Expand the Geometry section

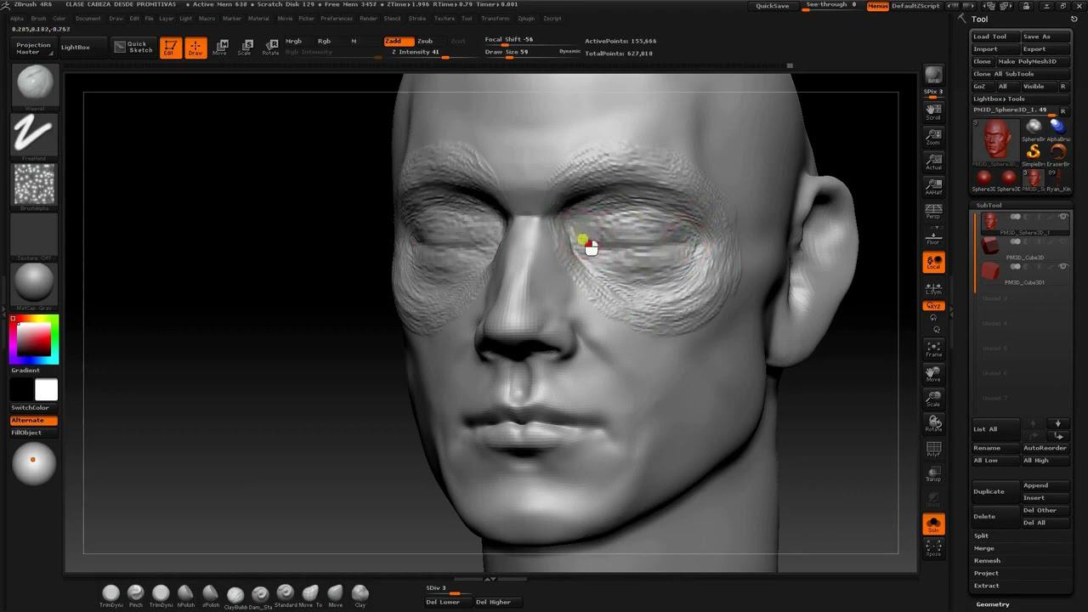(993, 604)
